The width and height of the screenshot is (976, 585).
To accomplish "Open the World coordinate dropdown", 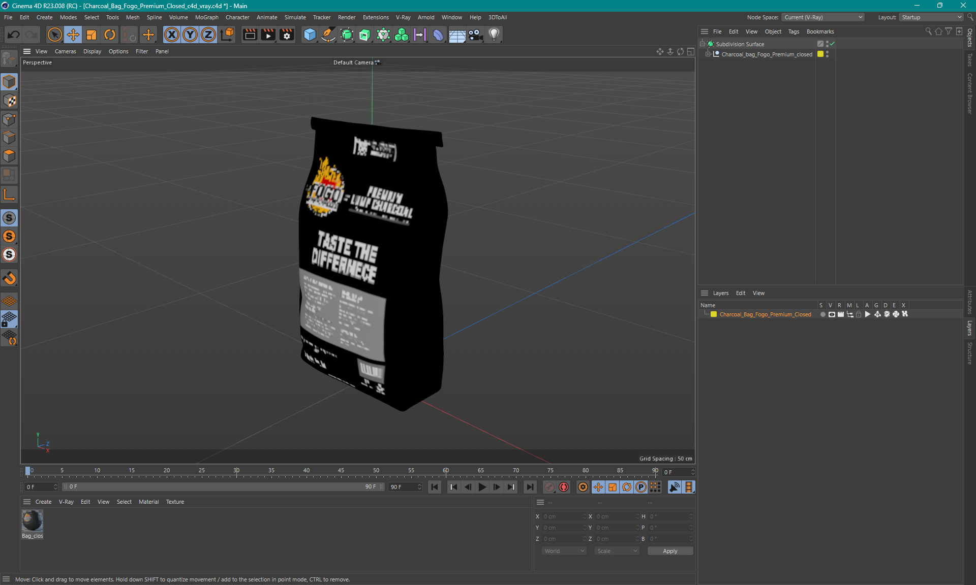I will click(564, 551).
